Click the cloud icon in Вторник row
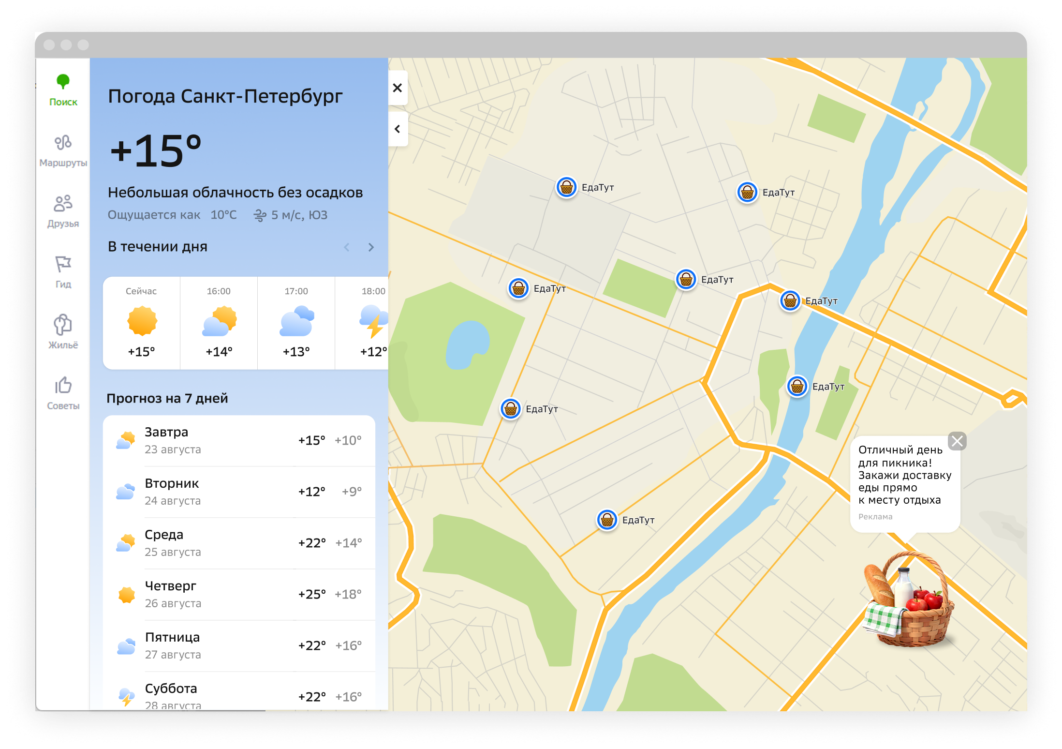 (x=126, y=492)
